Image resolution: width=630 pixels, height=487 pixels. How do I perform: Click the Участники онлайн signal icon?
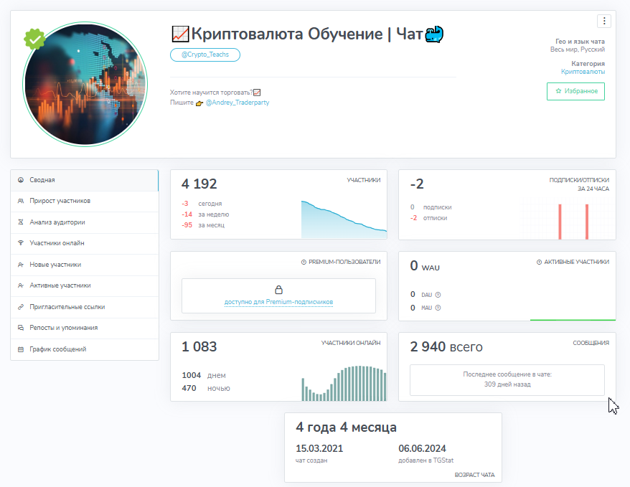point(21,243)
